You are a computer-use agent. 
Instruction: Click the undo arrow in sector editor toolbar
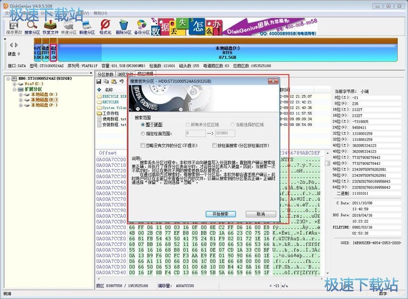121,81
